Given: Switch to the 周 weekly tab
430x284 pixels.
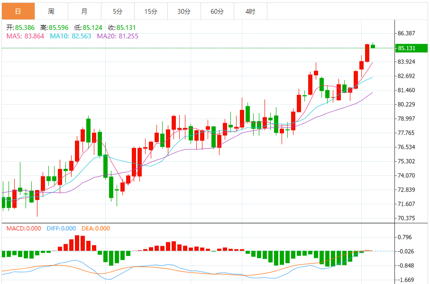Looking at the screenshot, I should pyautogui.click(x=51, y=11).
